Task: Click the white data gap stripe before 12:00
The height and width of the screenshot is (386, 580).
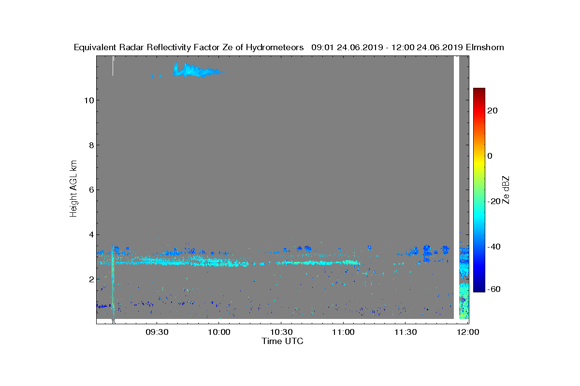Action: [456, 187]
